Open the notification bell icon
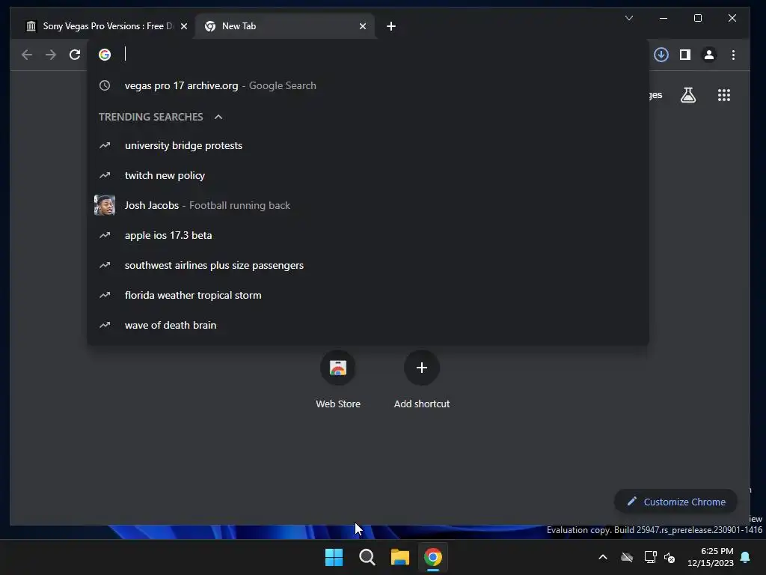766x575 pixels. [746, 557]
